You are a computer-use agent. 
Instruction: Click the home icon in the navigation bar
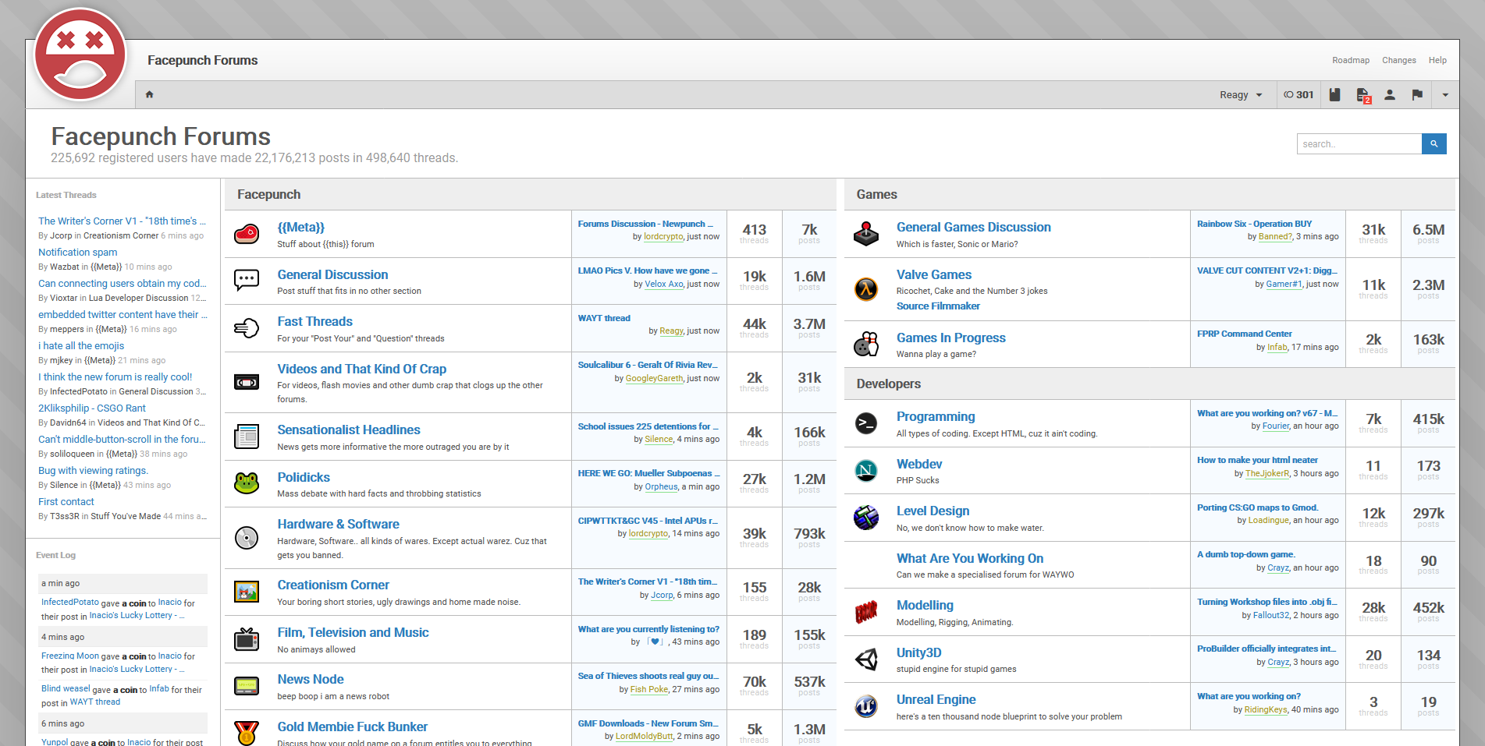[x=149, y=94]
